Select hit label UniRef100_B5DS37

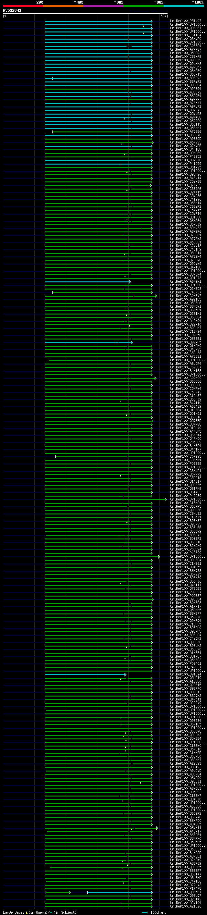click(186, 849)
